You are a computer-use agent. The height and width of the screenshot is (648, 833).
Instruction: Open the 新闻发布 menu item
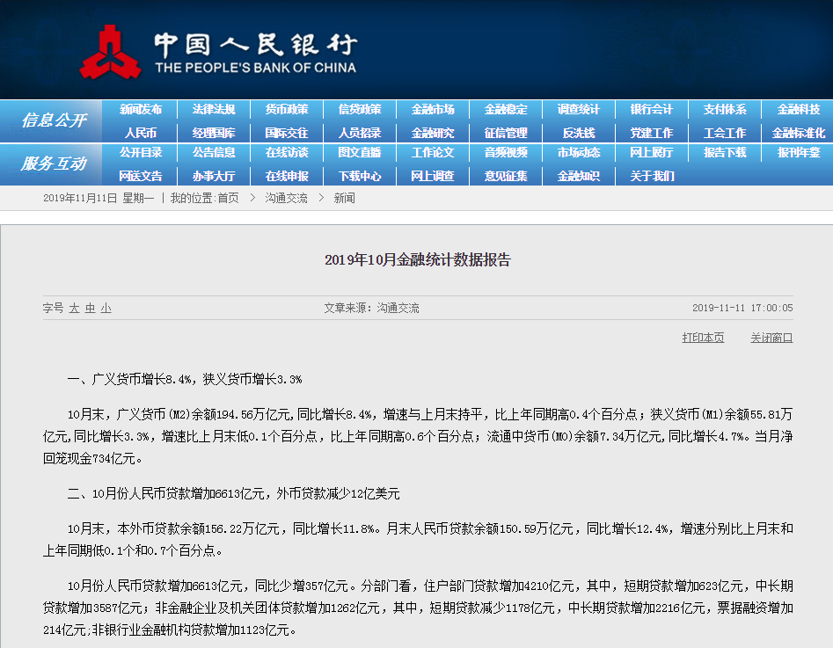[x=140, y=109]
